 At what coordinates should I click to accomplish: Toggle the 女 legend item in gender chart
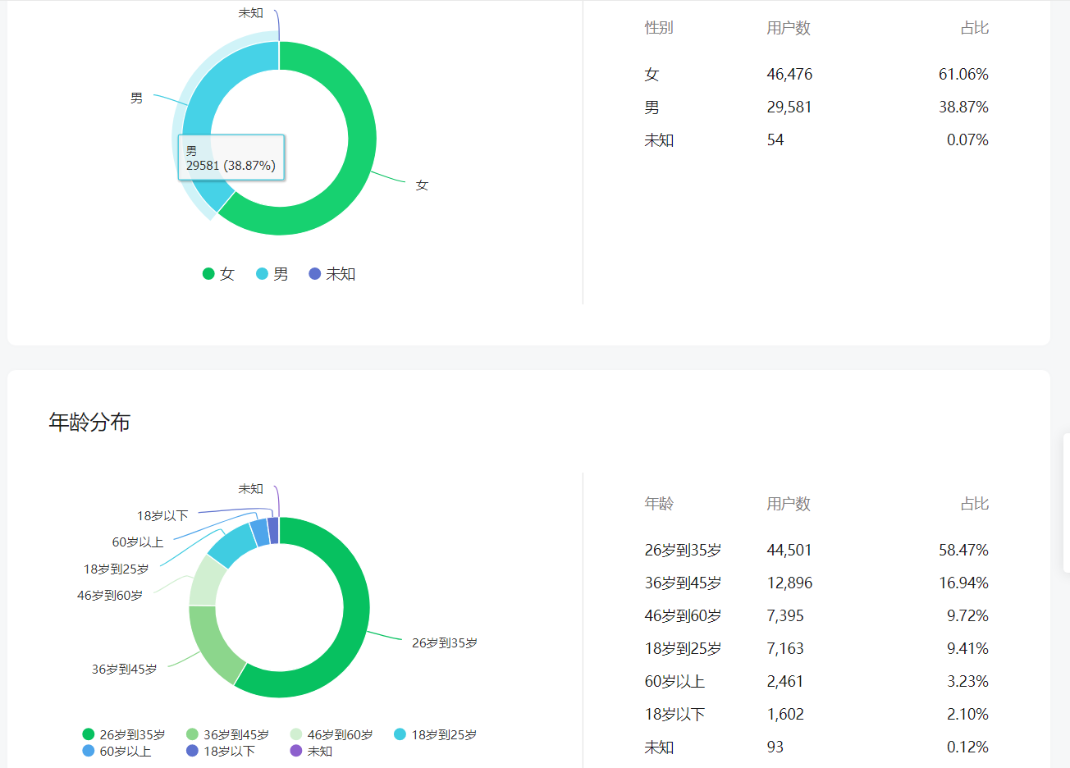(x=218, y=274)
